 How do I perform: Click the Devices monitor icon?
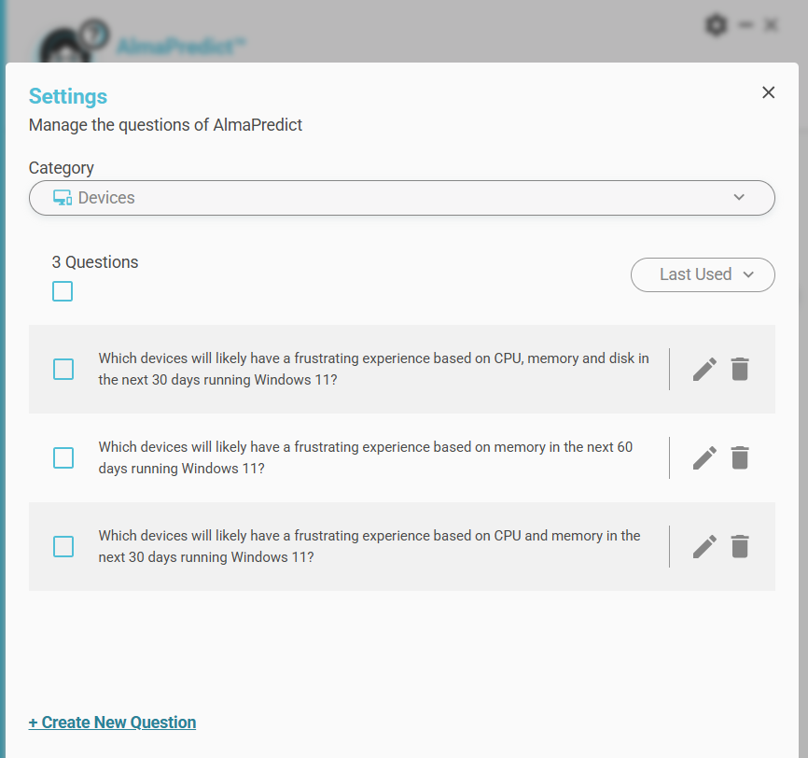pyautogui.click(x=63, y=198)
